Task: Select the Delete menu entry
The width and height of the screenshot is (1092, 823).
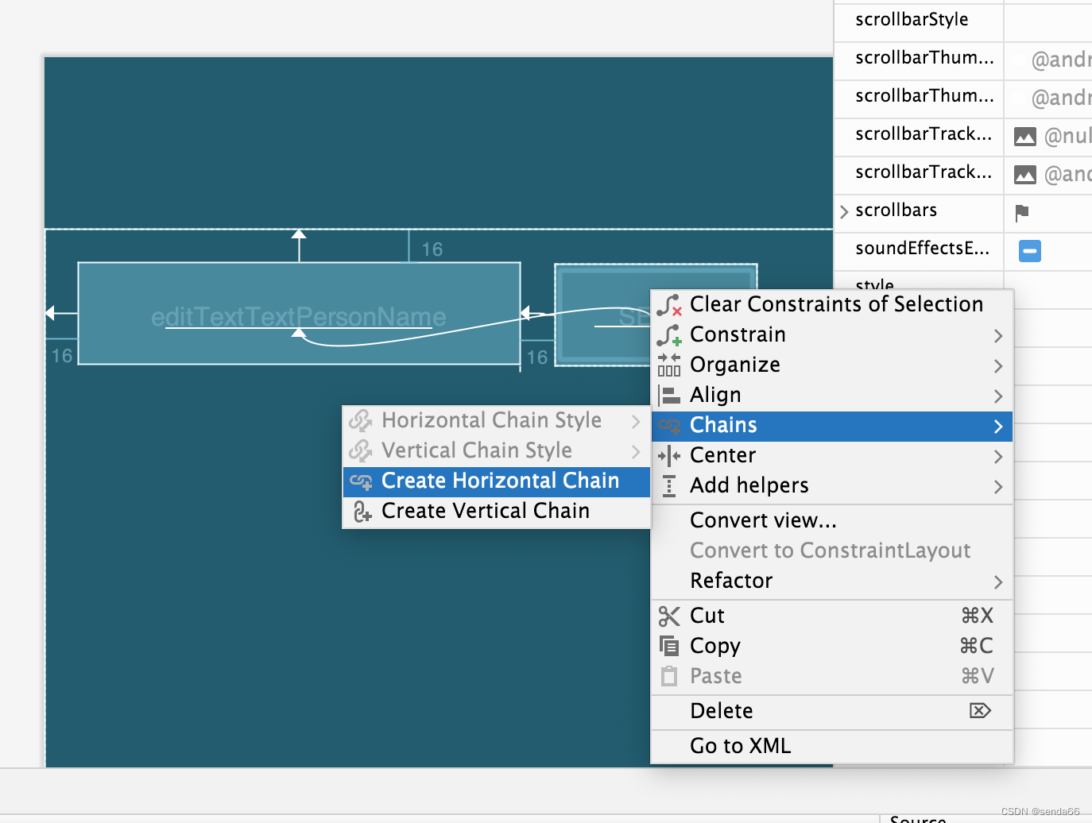Action: [x=832, y=711]
